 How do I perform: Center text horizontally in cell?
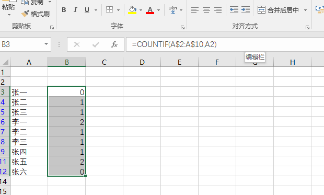206,10
